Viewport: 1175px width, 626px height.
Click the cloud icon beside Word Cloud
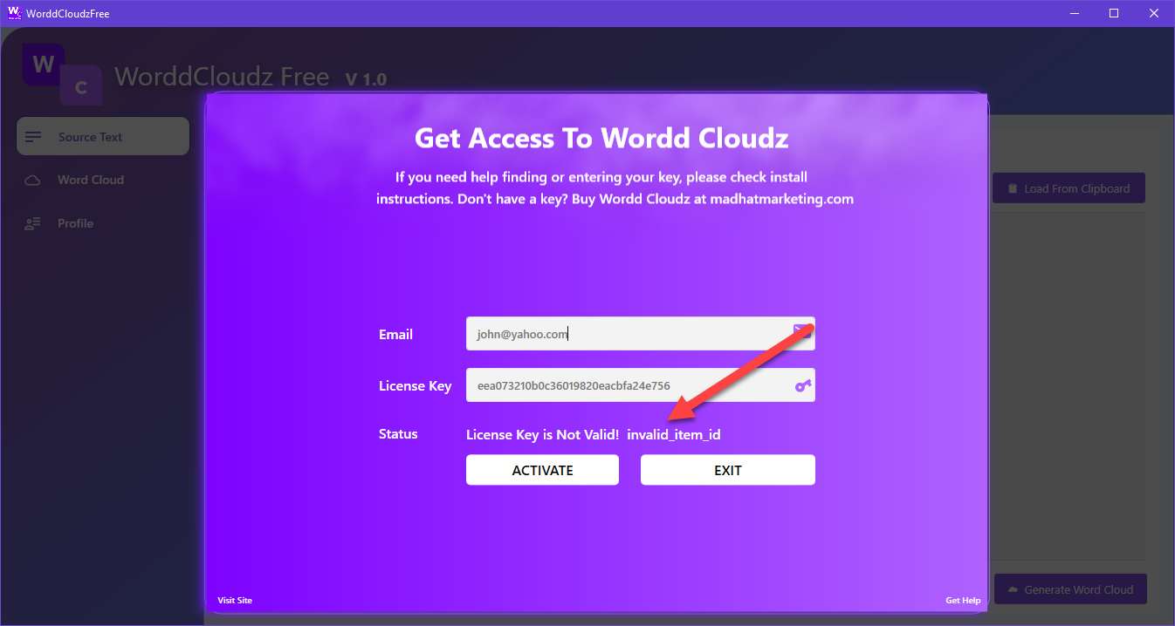[x=32, y=180]
